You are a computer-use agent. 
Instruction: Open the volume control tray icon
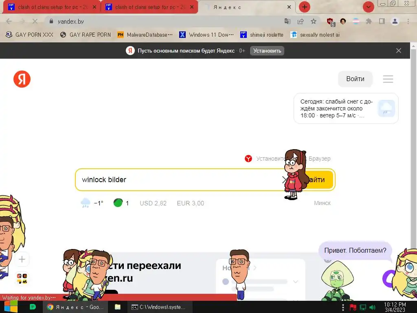click(373, 307)
